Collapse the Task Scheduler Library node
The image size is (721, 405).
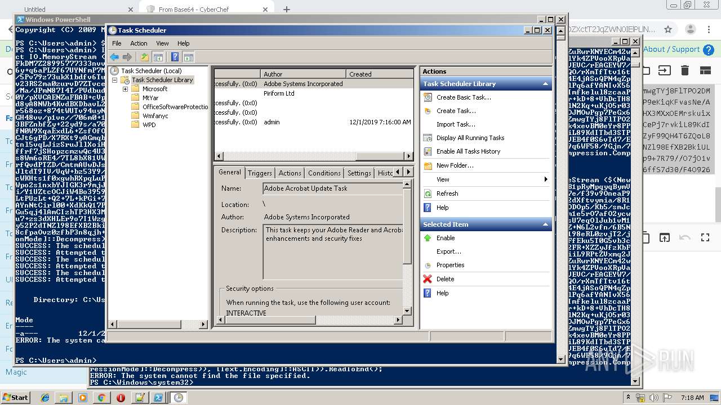(114, 80)
